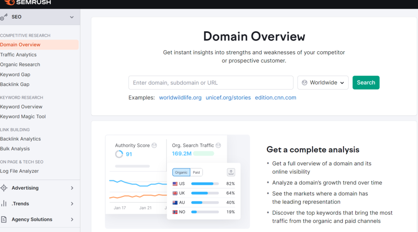Open Keyword Magic Tool
Screen dimensions: 418x232
click(23, 116)
